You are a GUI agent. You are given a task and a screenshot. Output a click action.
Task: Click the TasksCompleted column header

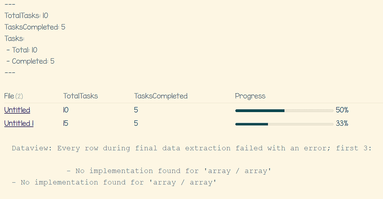161,96
